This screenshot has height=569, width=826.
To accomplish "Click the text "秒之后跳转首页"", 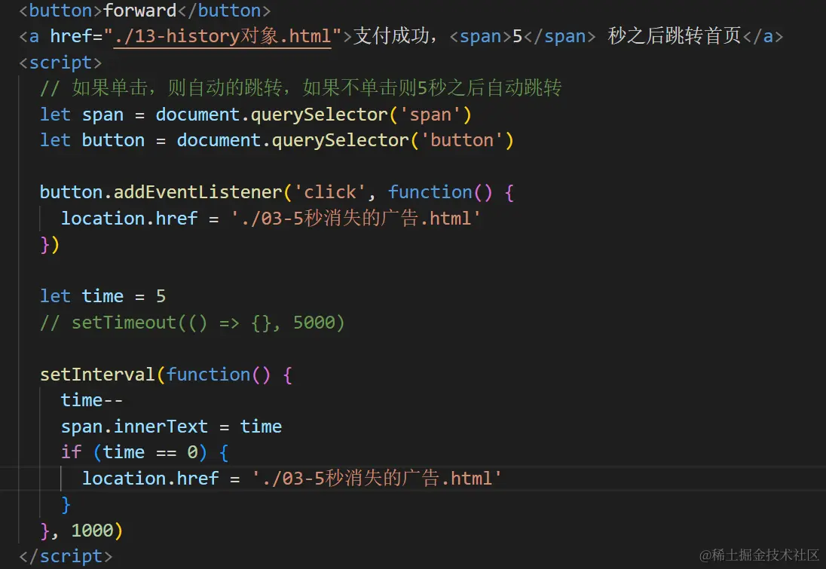I will click(675, 36).
